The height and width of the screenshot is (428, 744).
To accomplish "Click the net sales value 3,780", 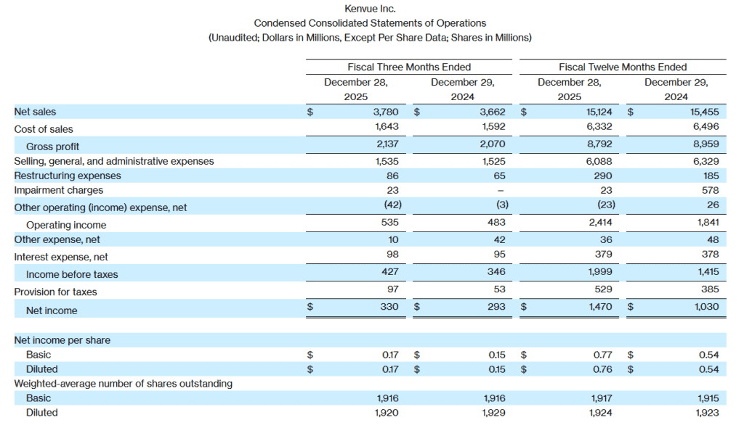I will (x=386, y=112).
